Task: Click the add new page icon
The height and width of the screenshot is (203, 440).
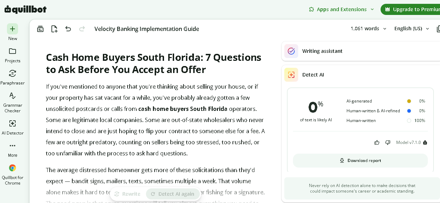Action: [x=54, y=29]
